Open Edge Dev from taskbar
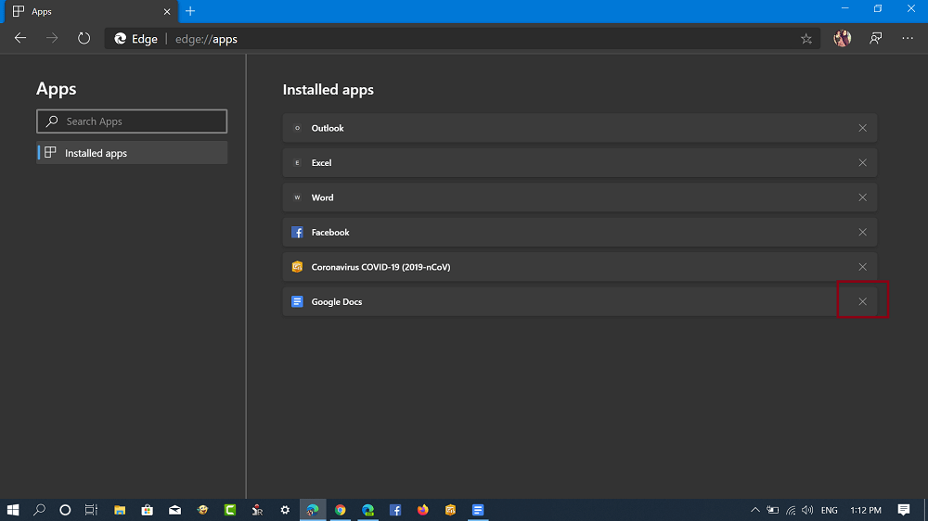Screen dimensions: 928x521 367,510
